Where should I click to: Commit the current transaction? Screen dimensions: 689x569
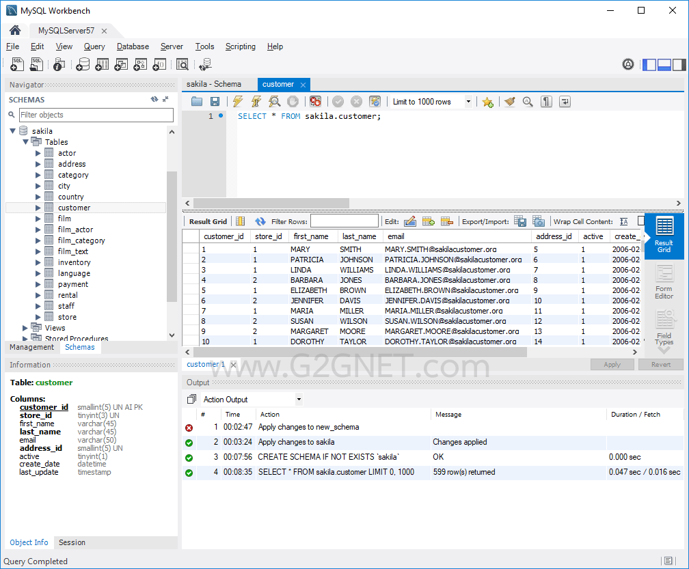[x=338, y=102]
